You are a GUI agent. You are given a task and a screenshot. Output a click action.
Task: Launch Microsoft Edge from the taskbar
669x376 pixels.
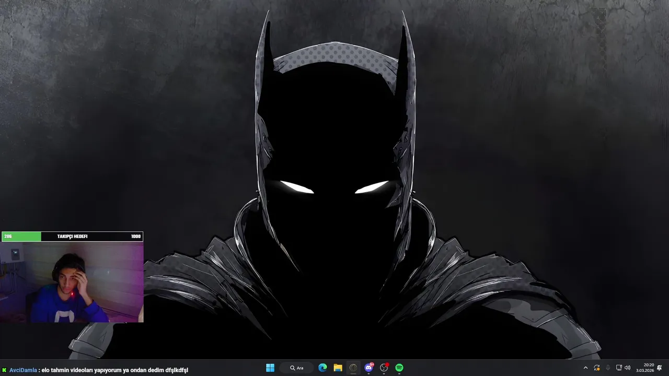(322, 368)
